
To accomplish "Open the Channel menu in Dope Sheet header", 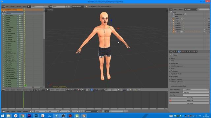I will tap(25, 90).
